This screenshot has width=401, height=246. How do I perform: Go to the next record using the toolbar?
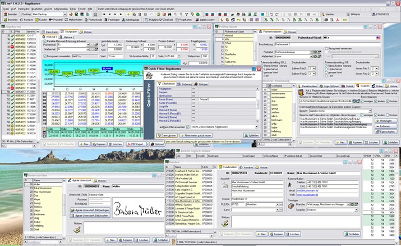point(116,15)
